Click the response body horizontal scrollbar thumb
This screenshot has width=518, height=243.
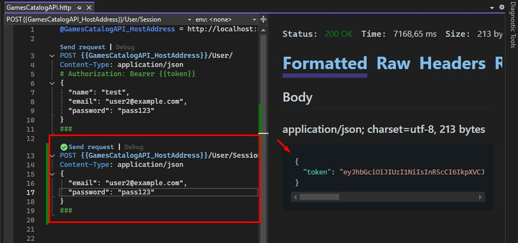319,197
